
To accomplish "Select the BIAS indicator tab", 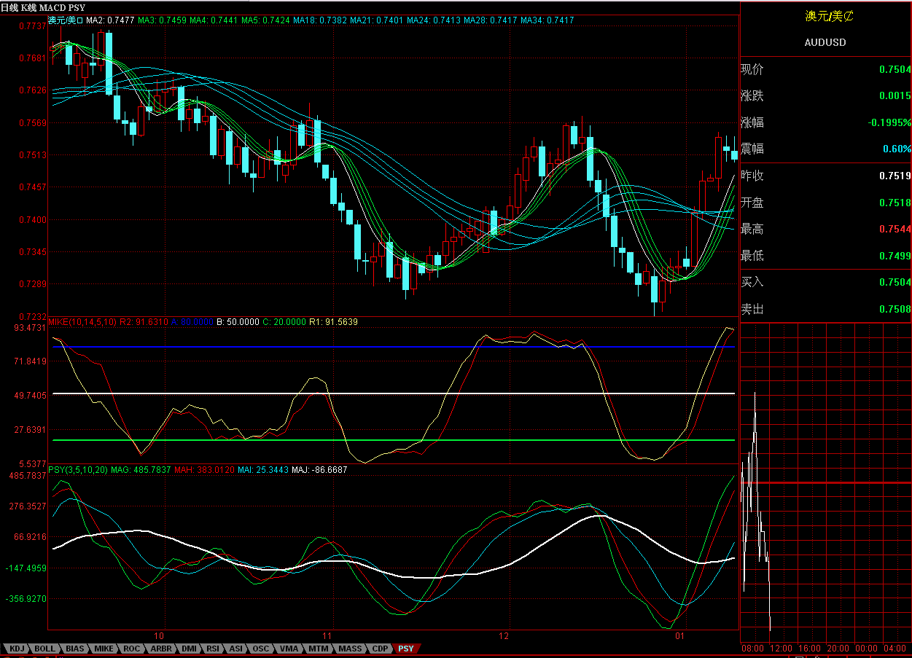I will pyautogui.click(x=75, y=649).
